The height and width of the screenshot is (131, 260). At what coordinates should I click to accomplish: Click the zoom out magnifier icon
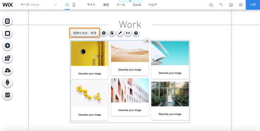(x=211, y=5)
